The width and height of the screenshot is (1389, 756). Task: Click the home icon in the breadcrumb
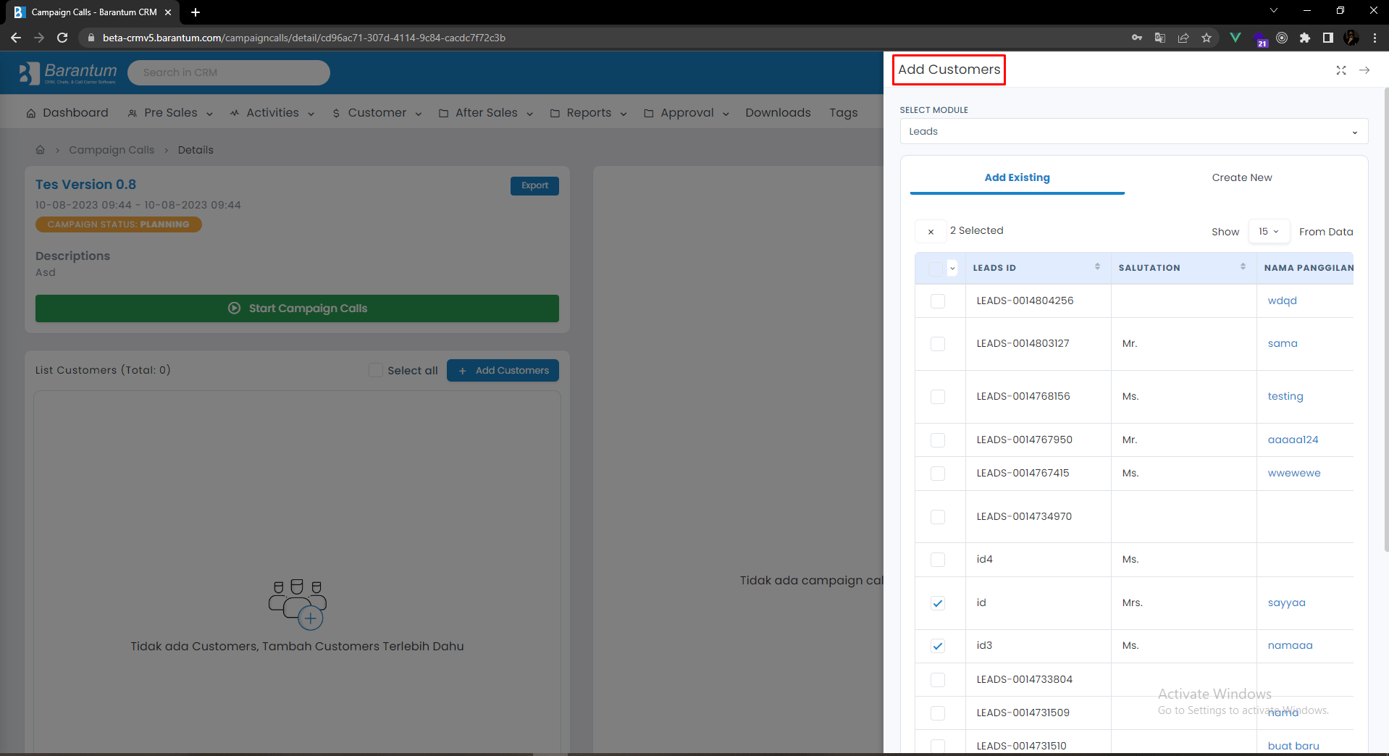(41, 150)
